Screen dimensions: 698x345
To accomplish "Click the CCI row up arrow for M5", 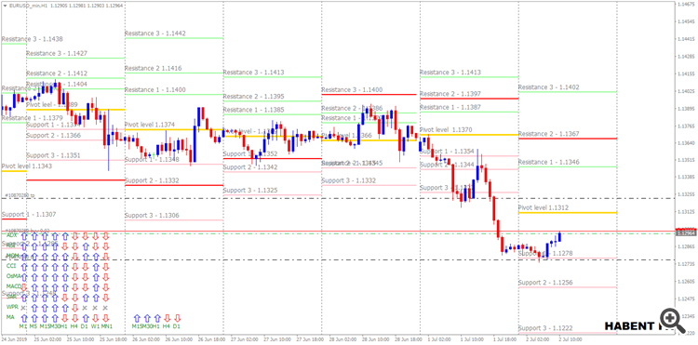I will click(34, 267).
